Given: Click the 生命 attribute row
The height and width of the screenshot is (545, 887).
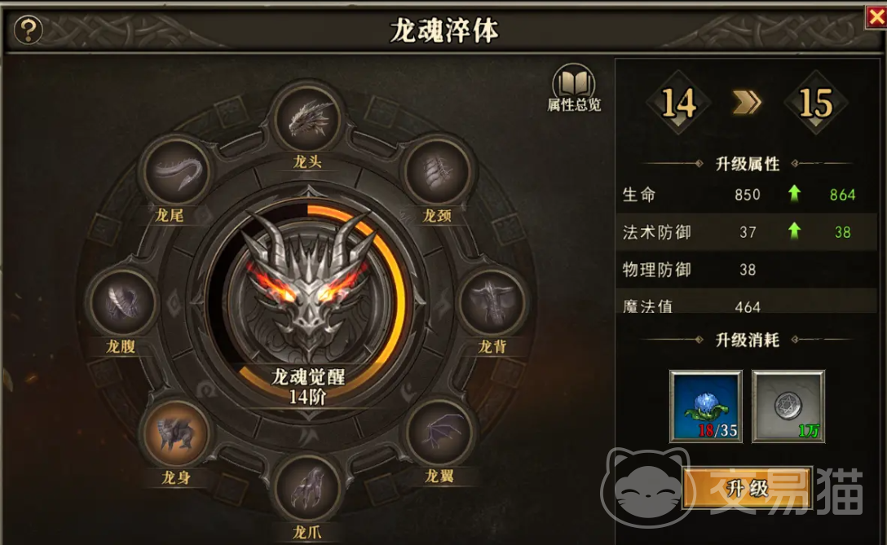Looking at the screenshot, I should pos(746,195).
